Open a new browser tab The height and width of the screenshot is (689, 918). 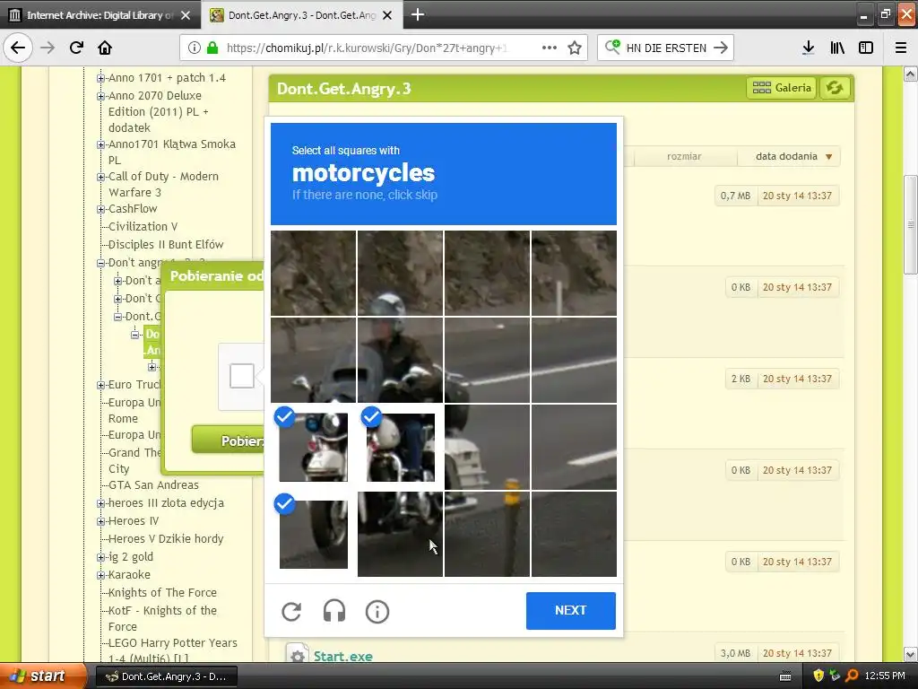pos(418,14)
